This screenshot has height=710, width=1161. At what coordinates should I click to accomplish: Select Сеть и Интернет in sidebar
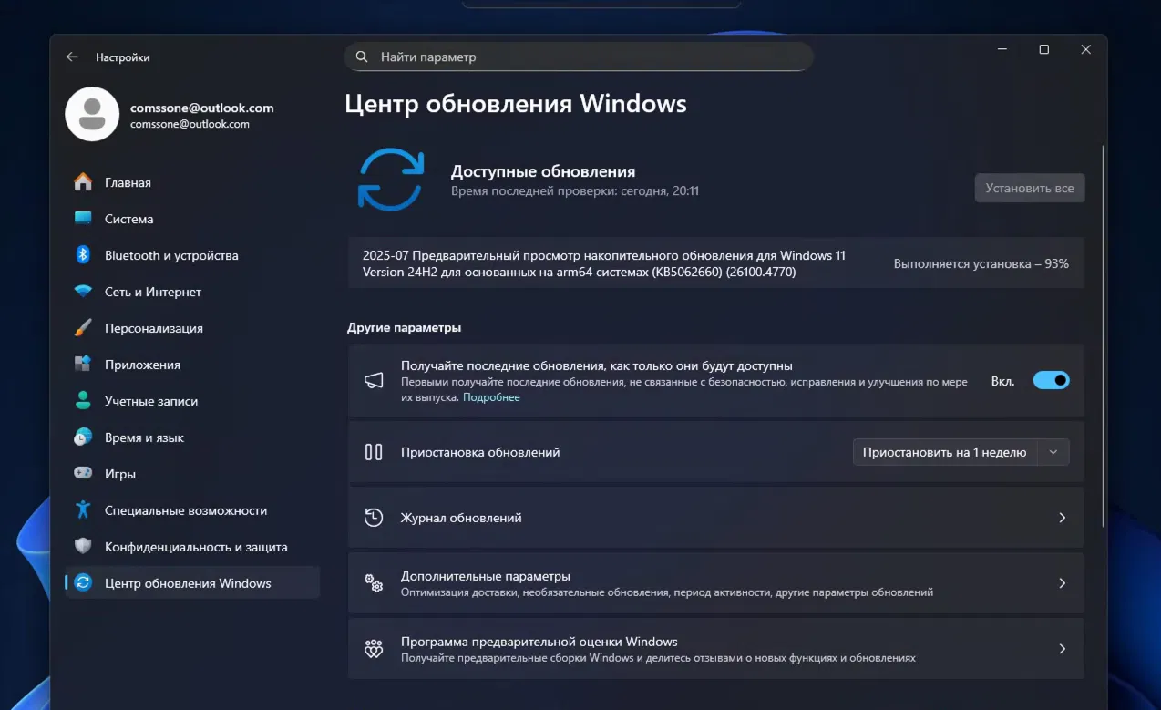click(x=192, y=292)
